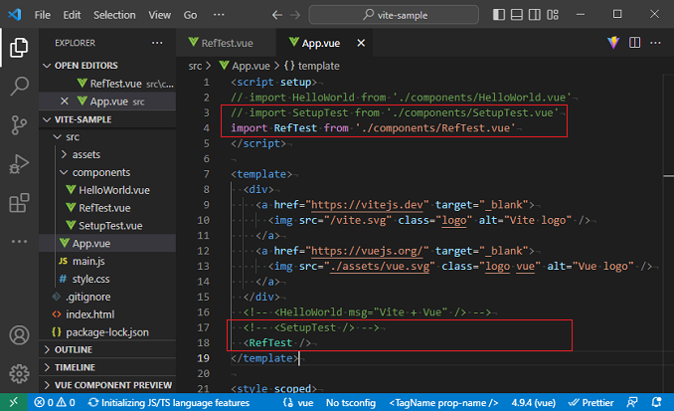This screenshot has width=674, height=411.
Task: Show more menu bar items ellipsis
Action: click(219, 15)
